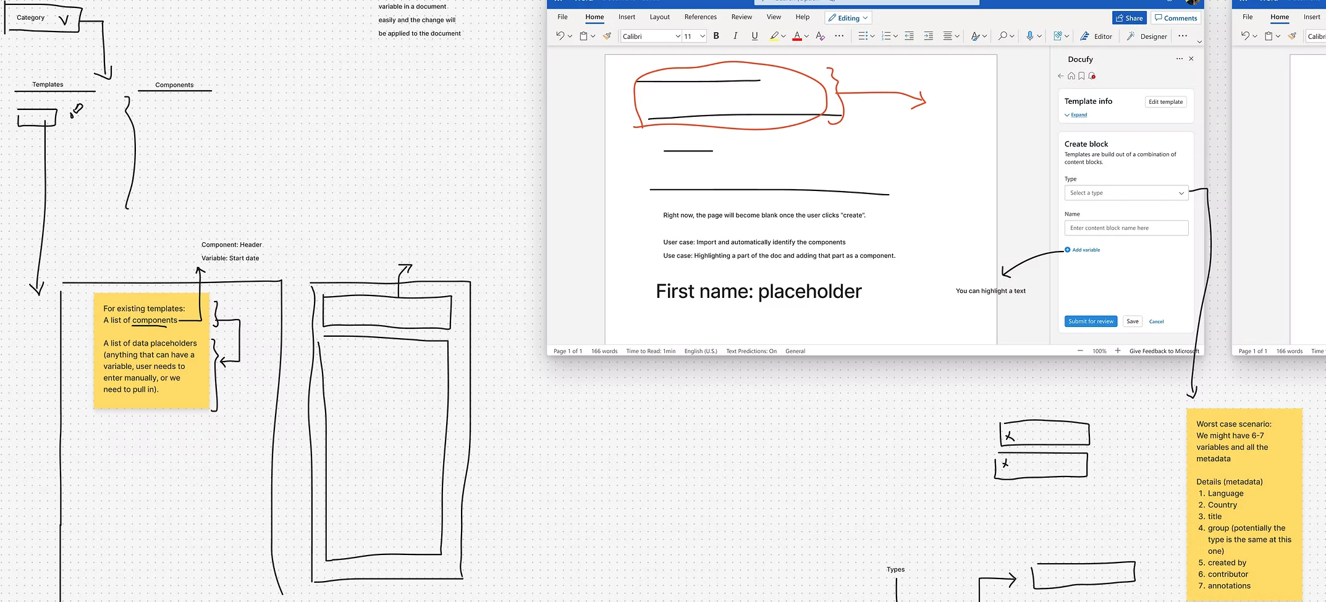Screen dimensions: 1326x602
Task: Switch to the Home tab
Action: point(594,17)
